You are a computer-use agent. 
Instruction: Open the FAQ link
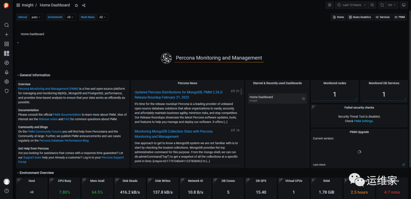67,119
